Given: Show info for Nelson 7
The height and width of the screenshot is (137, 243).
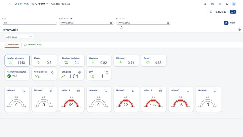Looking at the screenshot, I should [188, 91].
